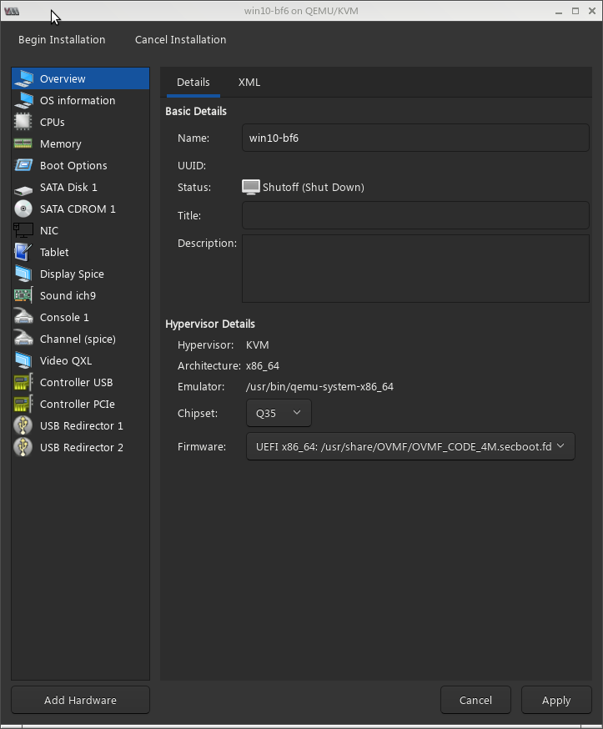Open OS information icon in hardware list
Image resolution: width=603 pixels, height=729 pixels.
(x=23, y=100)
